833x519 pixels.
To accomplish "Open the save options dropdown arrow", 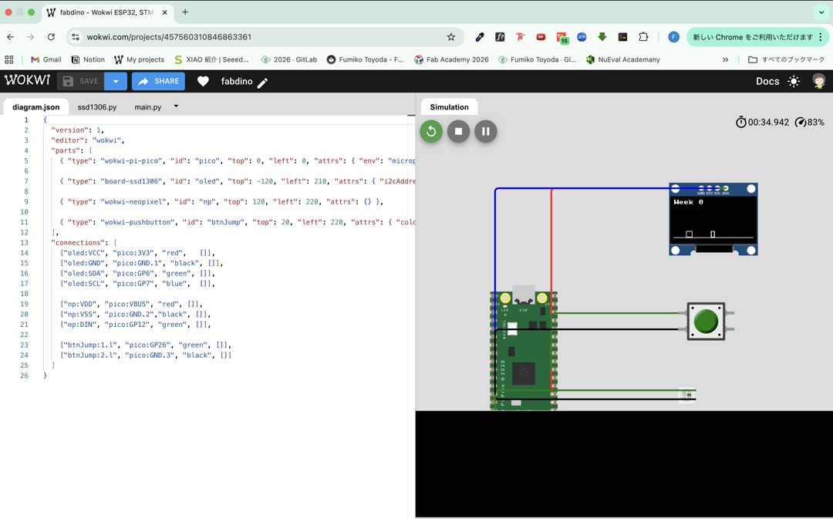I will [x=115, y=81].
